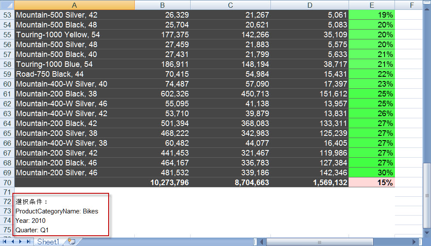Viewport: 431px width, 246px height.
Task: Select row 73 header
Action: (7, 211)
